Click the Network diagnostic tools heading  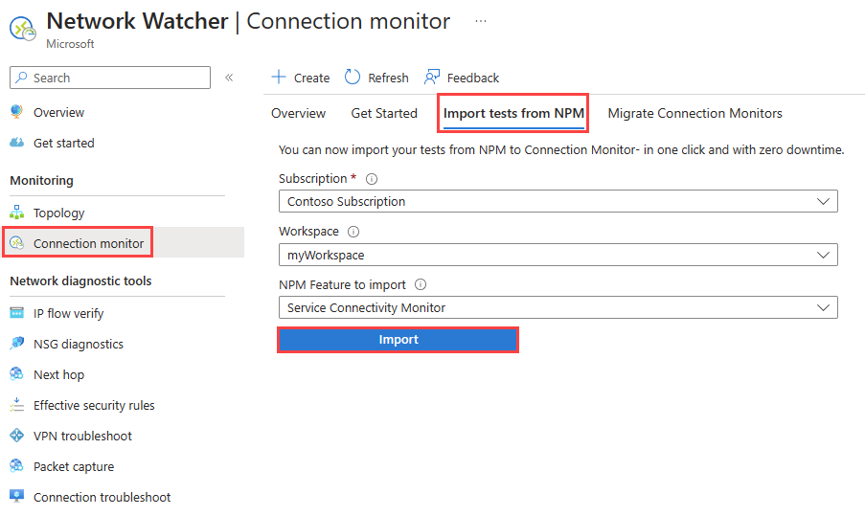80,281
